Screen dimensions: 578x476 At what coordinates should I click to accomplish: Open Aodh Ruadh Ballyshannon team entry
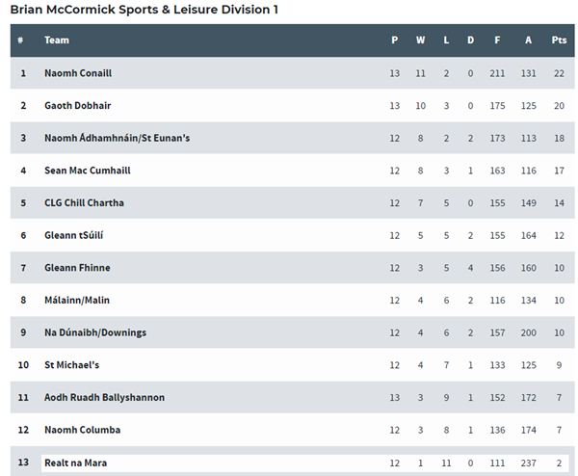(104, 397)
